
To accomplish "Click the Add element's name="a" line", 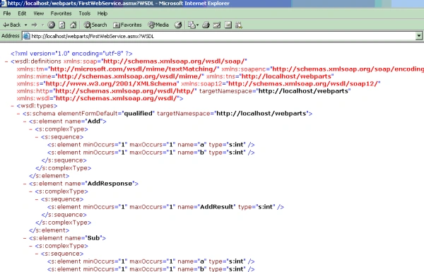I will (x=151, y=145).
